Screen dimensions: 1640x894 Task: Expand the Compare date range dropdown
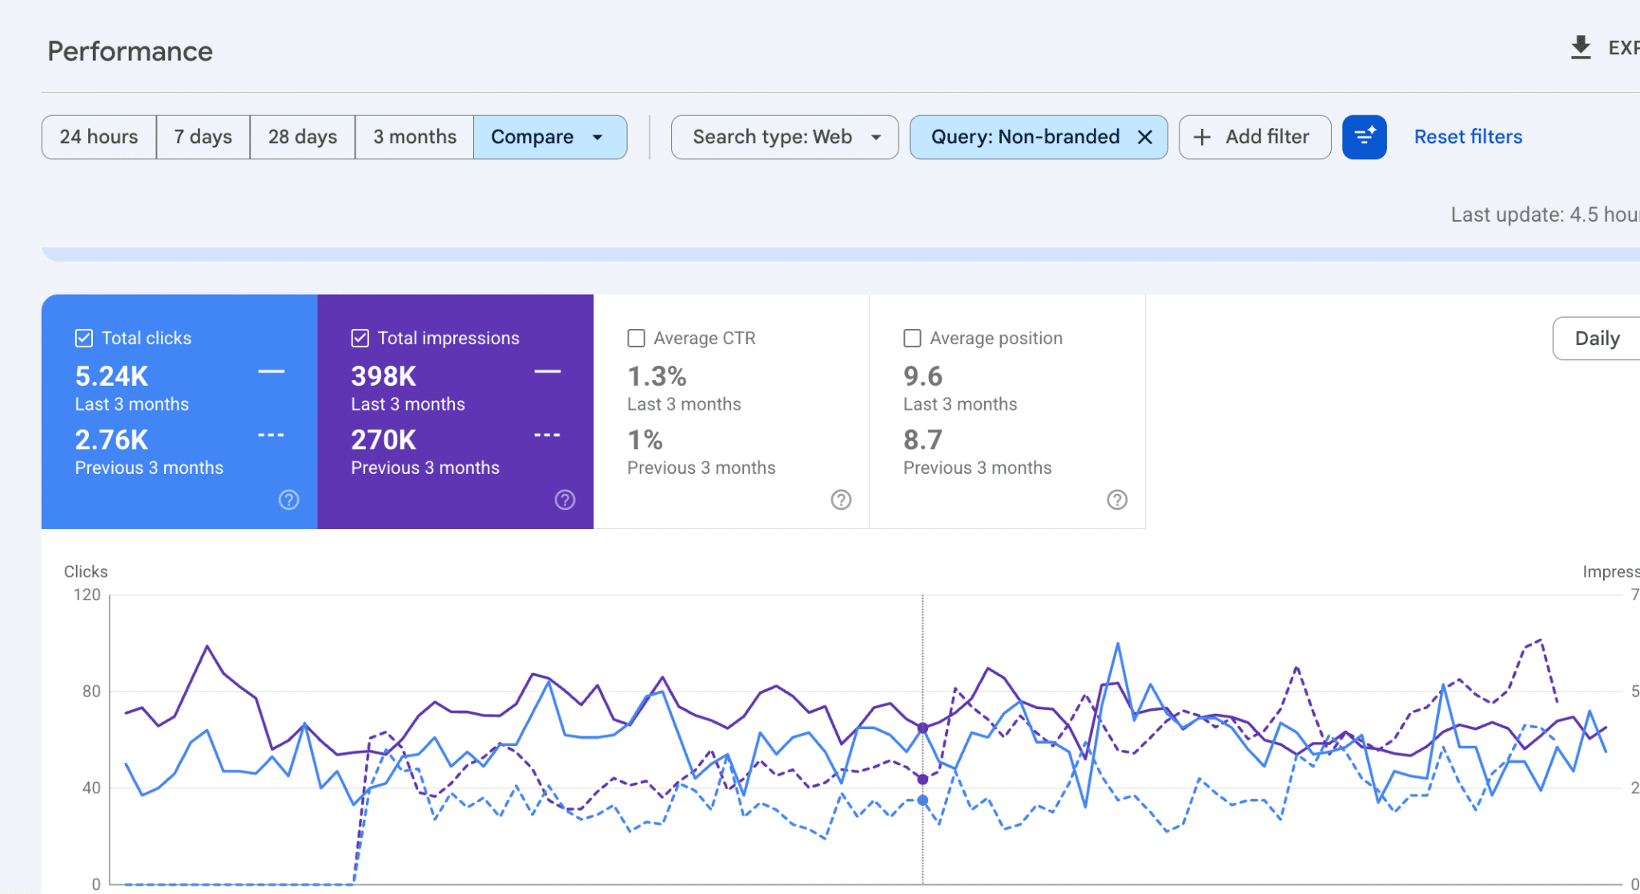click(550, 137)
